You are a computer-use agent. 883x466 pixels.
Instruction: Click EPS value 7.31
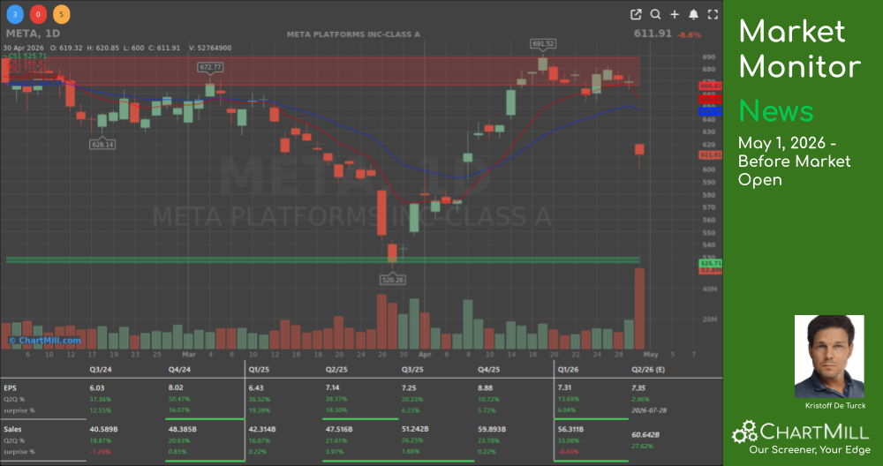click(565, 387)
